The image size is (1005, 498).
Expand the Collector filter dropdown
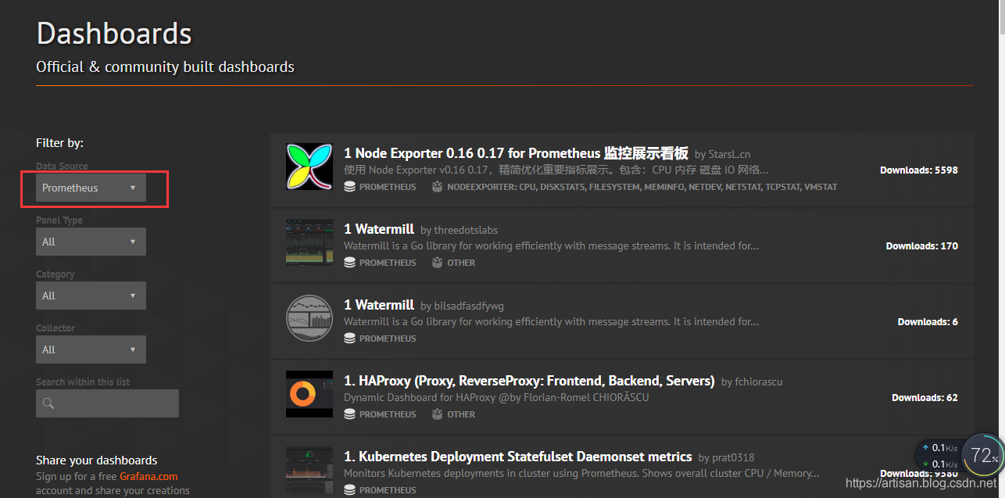pyautogui.click(x=91, y=349)
